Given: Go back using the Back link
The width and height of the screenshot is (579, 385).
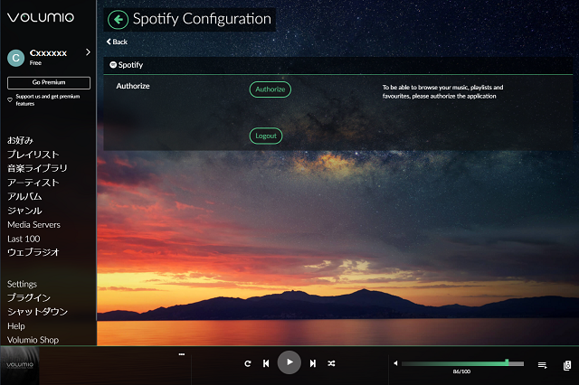Looking at the screenshot, I should [117, 42].
